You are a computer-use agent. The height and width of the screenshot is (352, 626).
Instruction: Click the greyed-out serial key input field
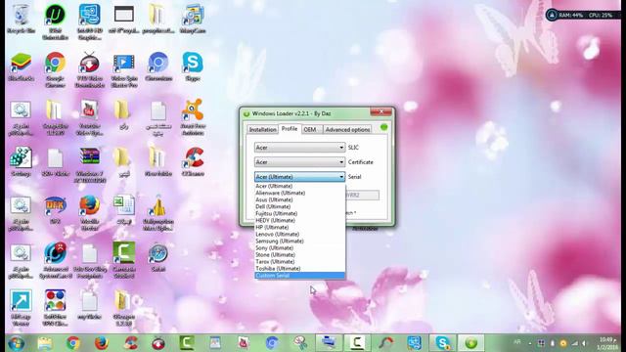pos(362,196)
